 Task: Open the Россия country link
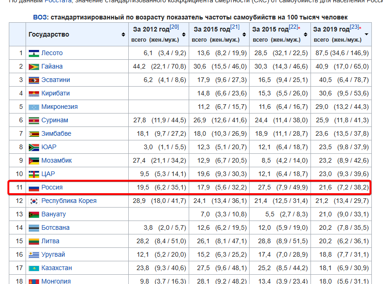click(x=52, y=187)
